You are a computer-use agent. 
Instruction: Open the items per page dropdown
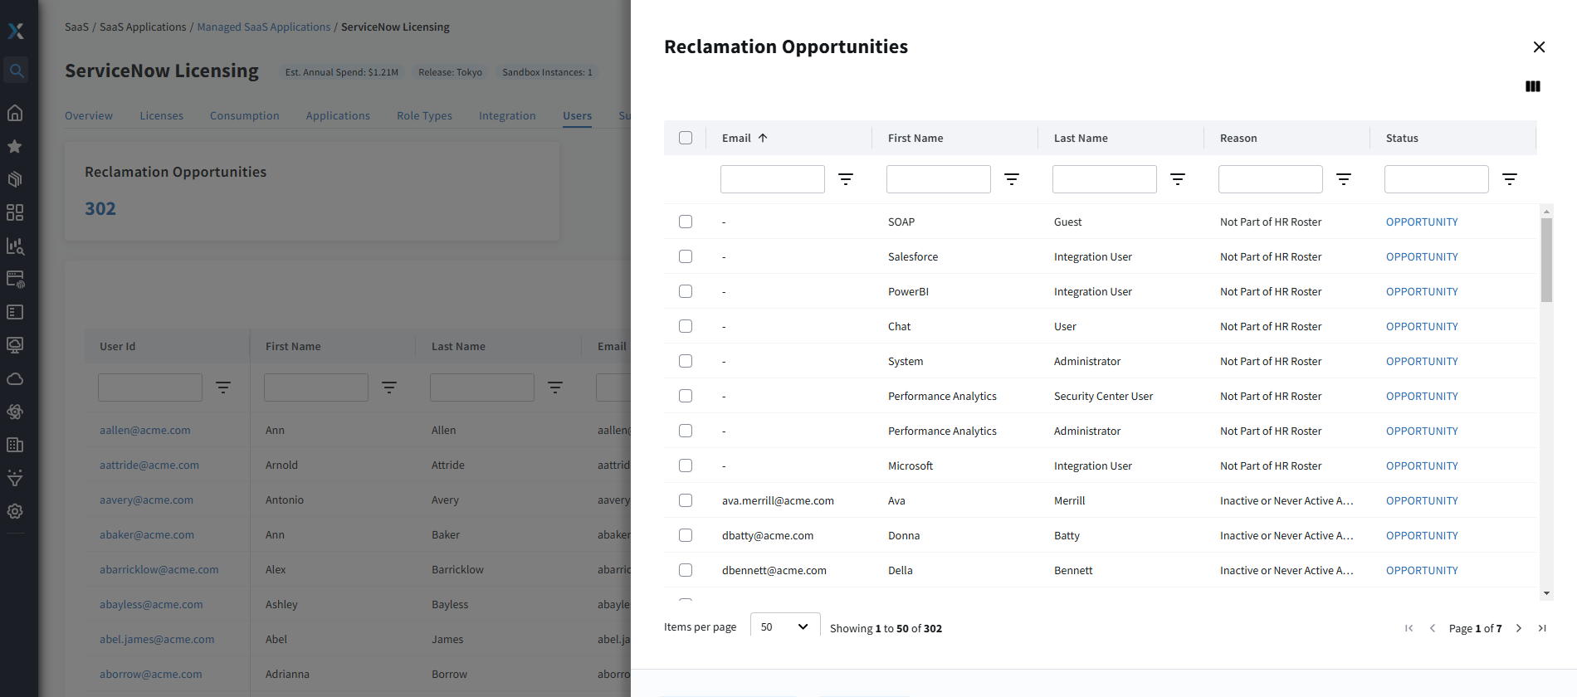[x=784, y=626]
